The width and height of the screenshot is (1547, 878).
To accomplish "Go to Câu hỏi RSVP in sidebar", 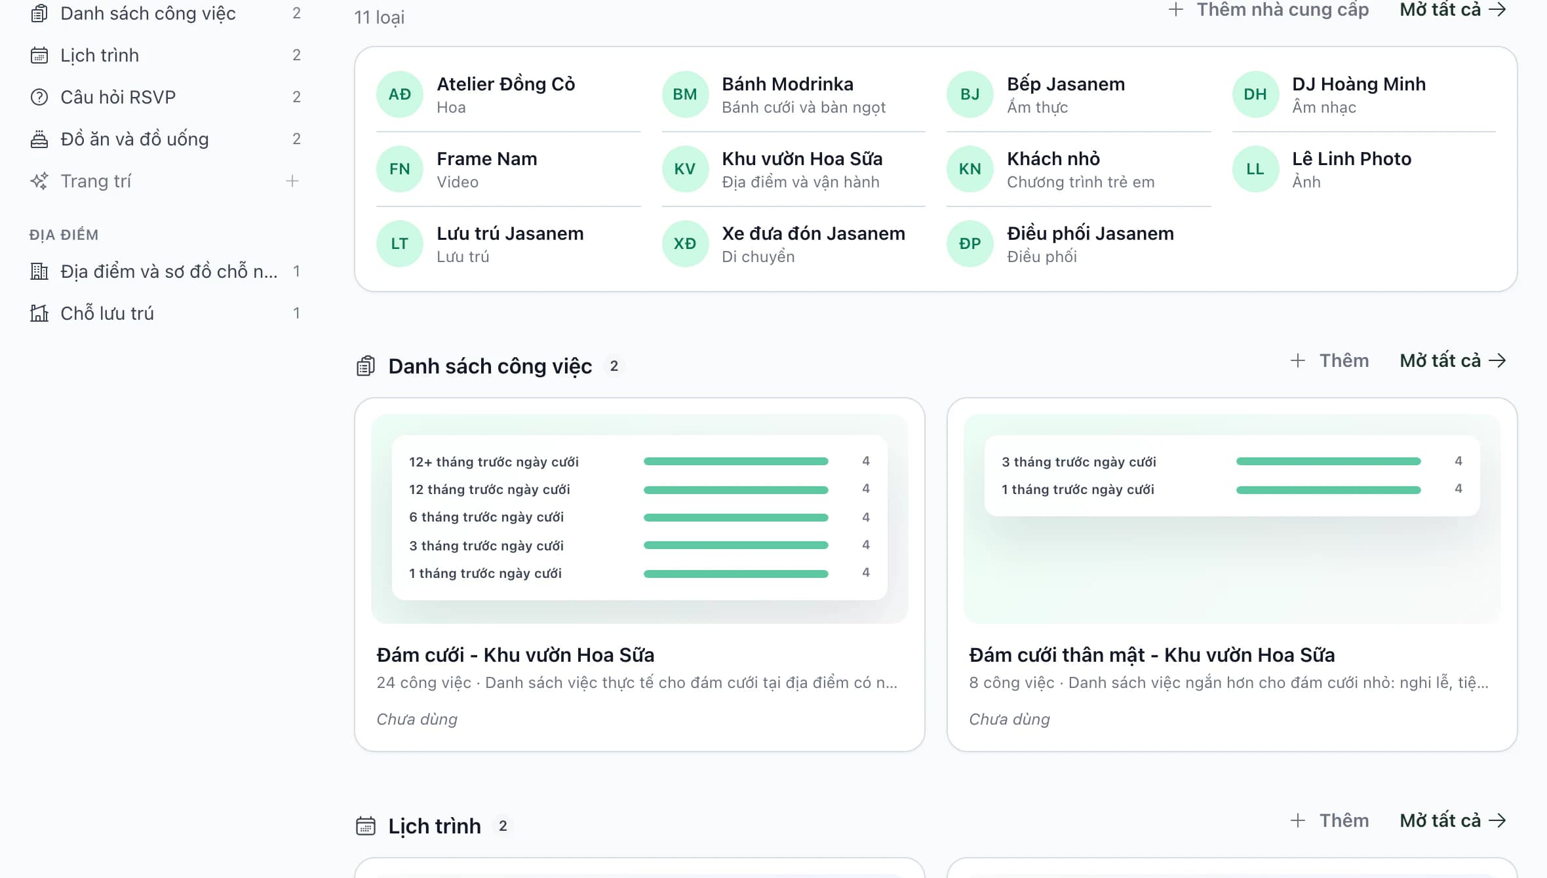I will click(x=165, y=97).
